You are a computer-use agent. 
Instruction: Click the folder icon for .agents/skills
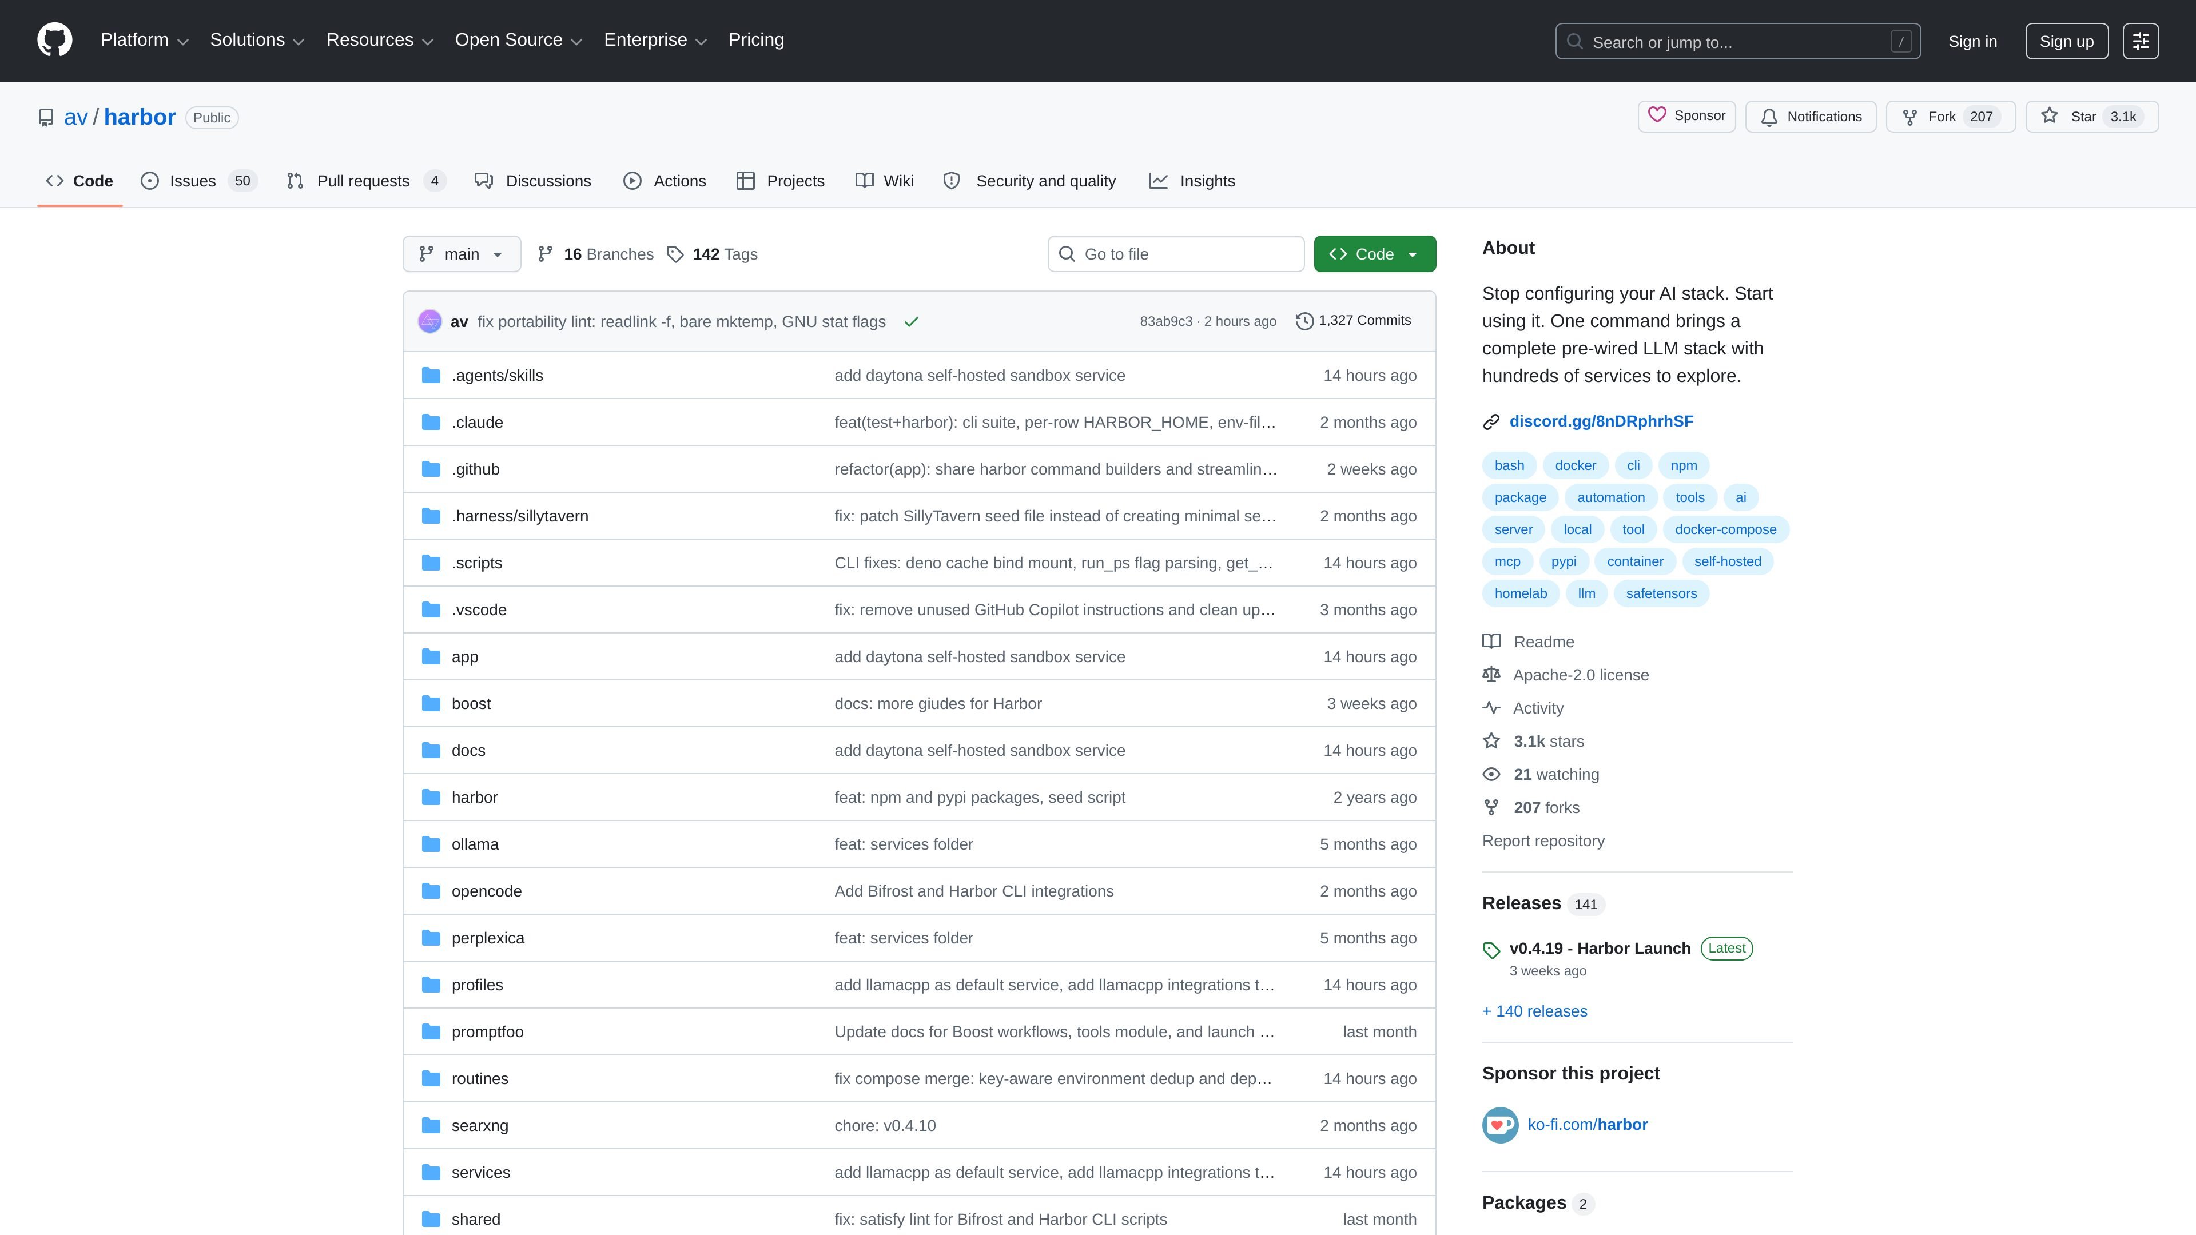[431, 376]
